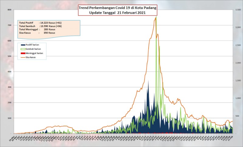The height and width of the screenshot is (147, 243).
Task: Click the chart title box
Action: pos(118,10)
